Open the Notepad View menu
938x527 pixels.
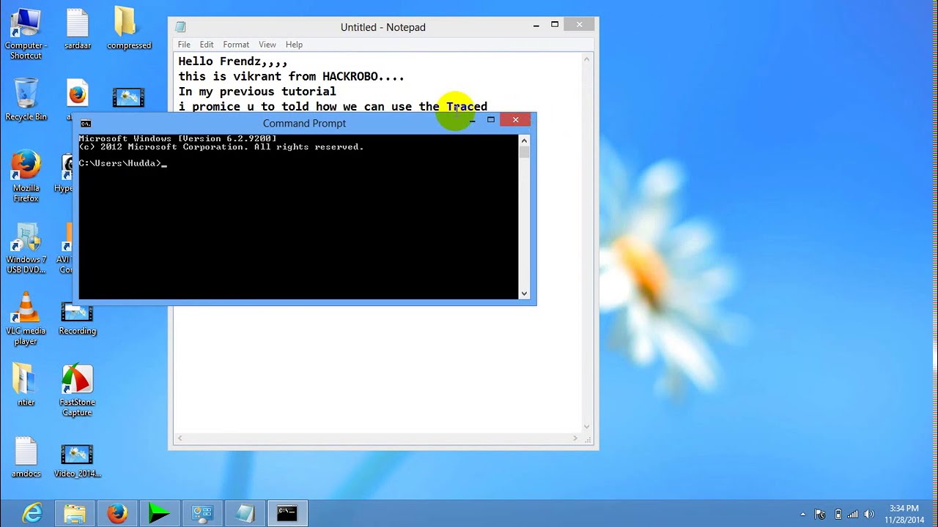[267, 45]
